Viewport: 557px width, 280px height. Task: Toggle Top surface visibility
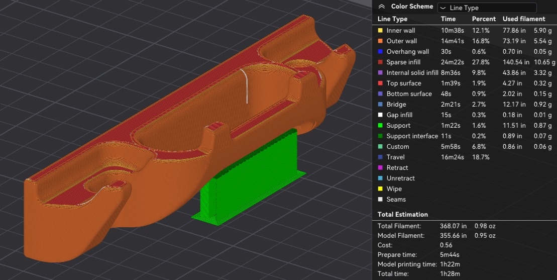click(404, 83)
